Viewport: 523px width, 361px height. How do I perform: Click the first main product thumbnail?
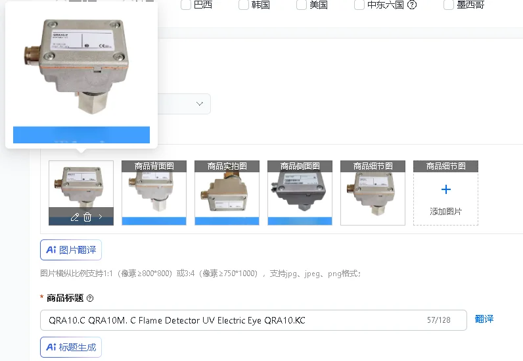coord(81,193)
